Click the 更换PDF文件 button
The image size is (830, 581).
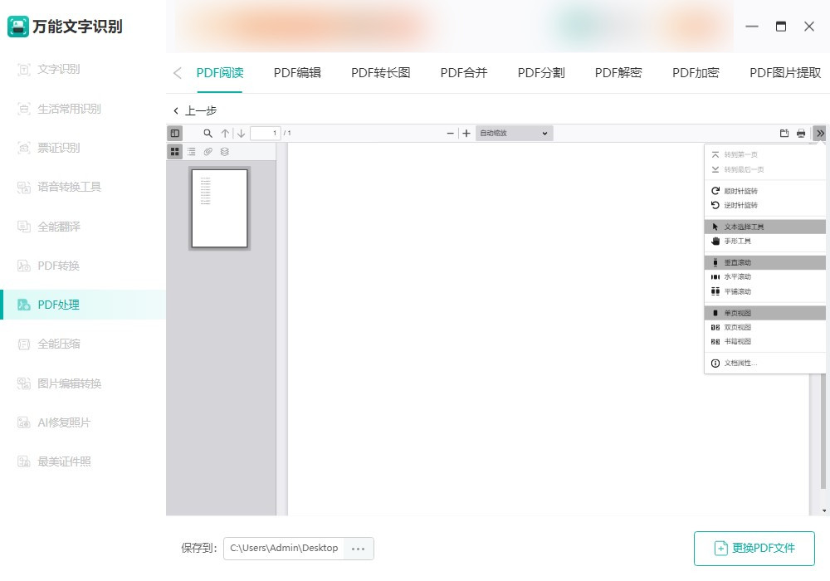point(754,549)
